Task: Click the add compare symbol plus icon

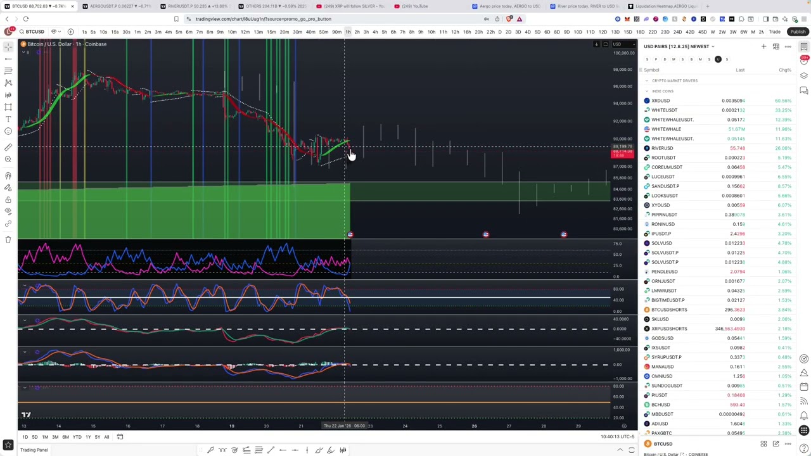Action: (70, 32)
